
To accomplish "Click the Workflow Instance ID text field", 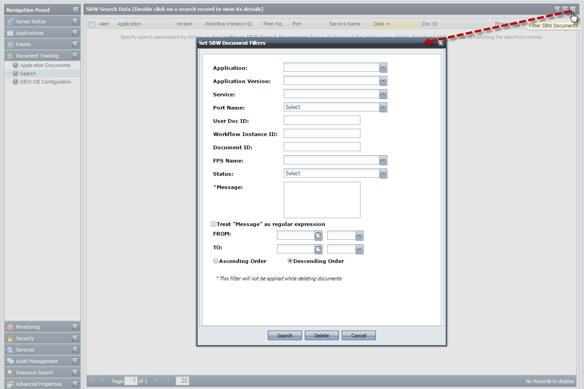I will click(322, 133).
